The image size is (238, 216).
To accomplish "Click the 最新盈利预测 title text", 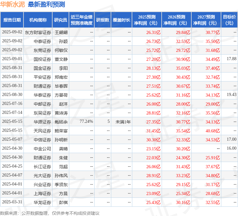I will [46, 4].
